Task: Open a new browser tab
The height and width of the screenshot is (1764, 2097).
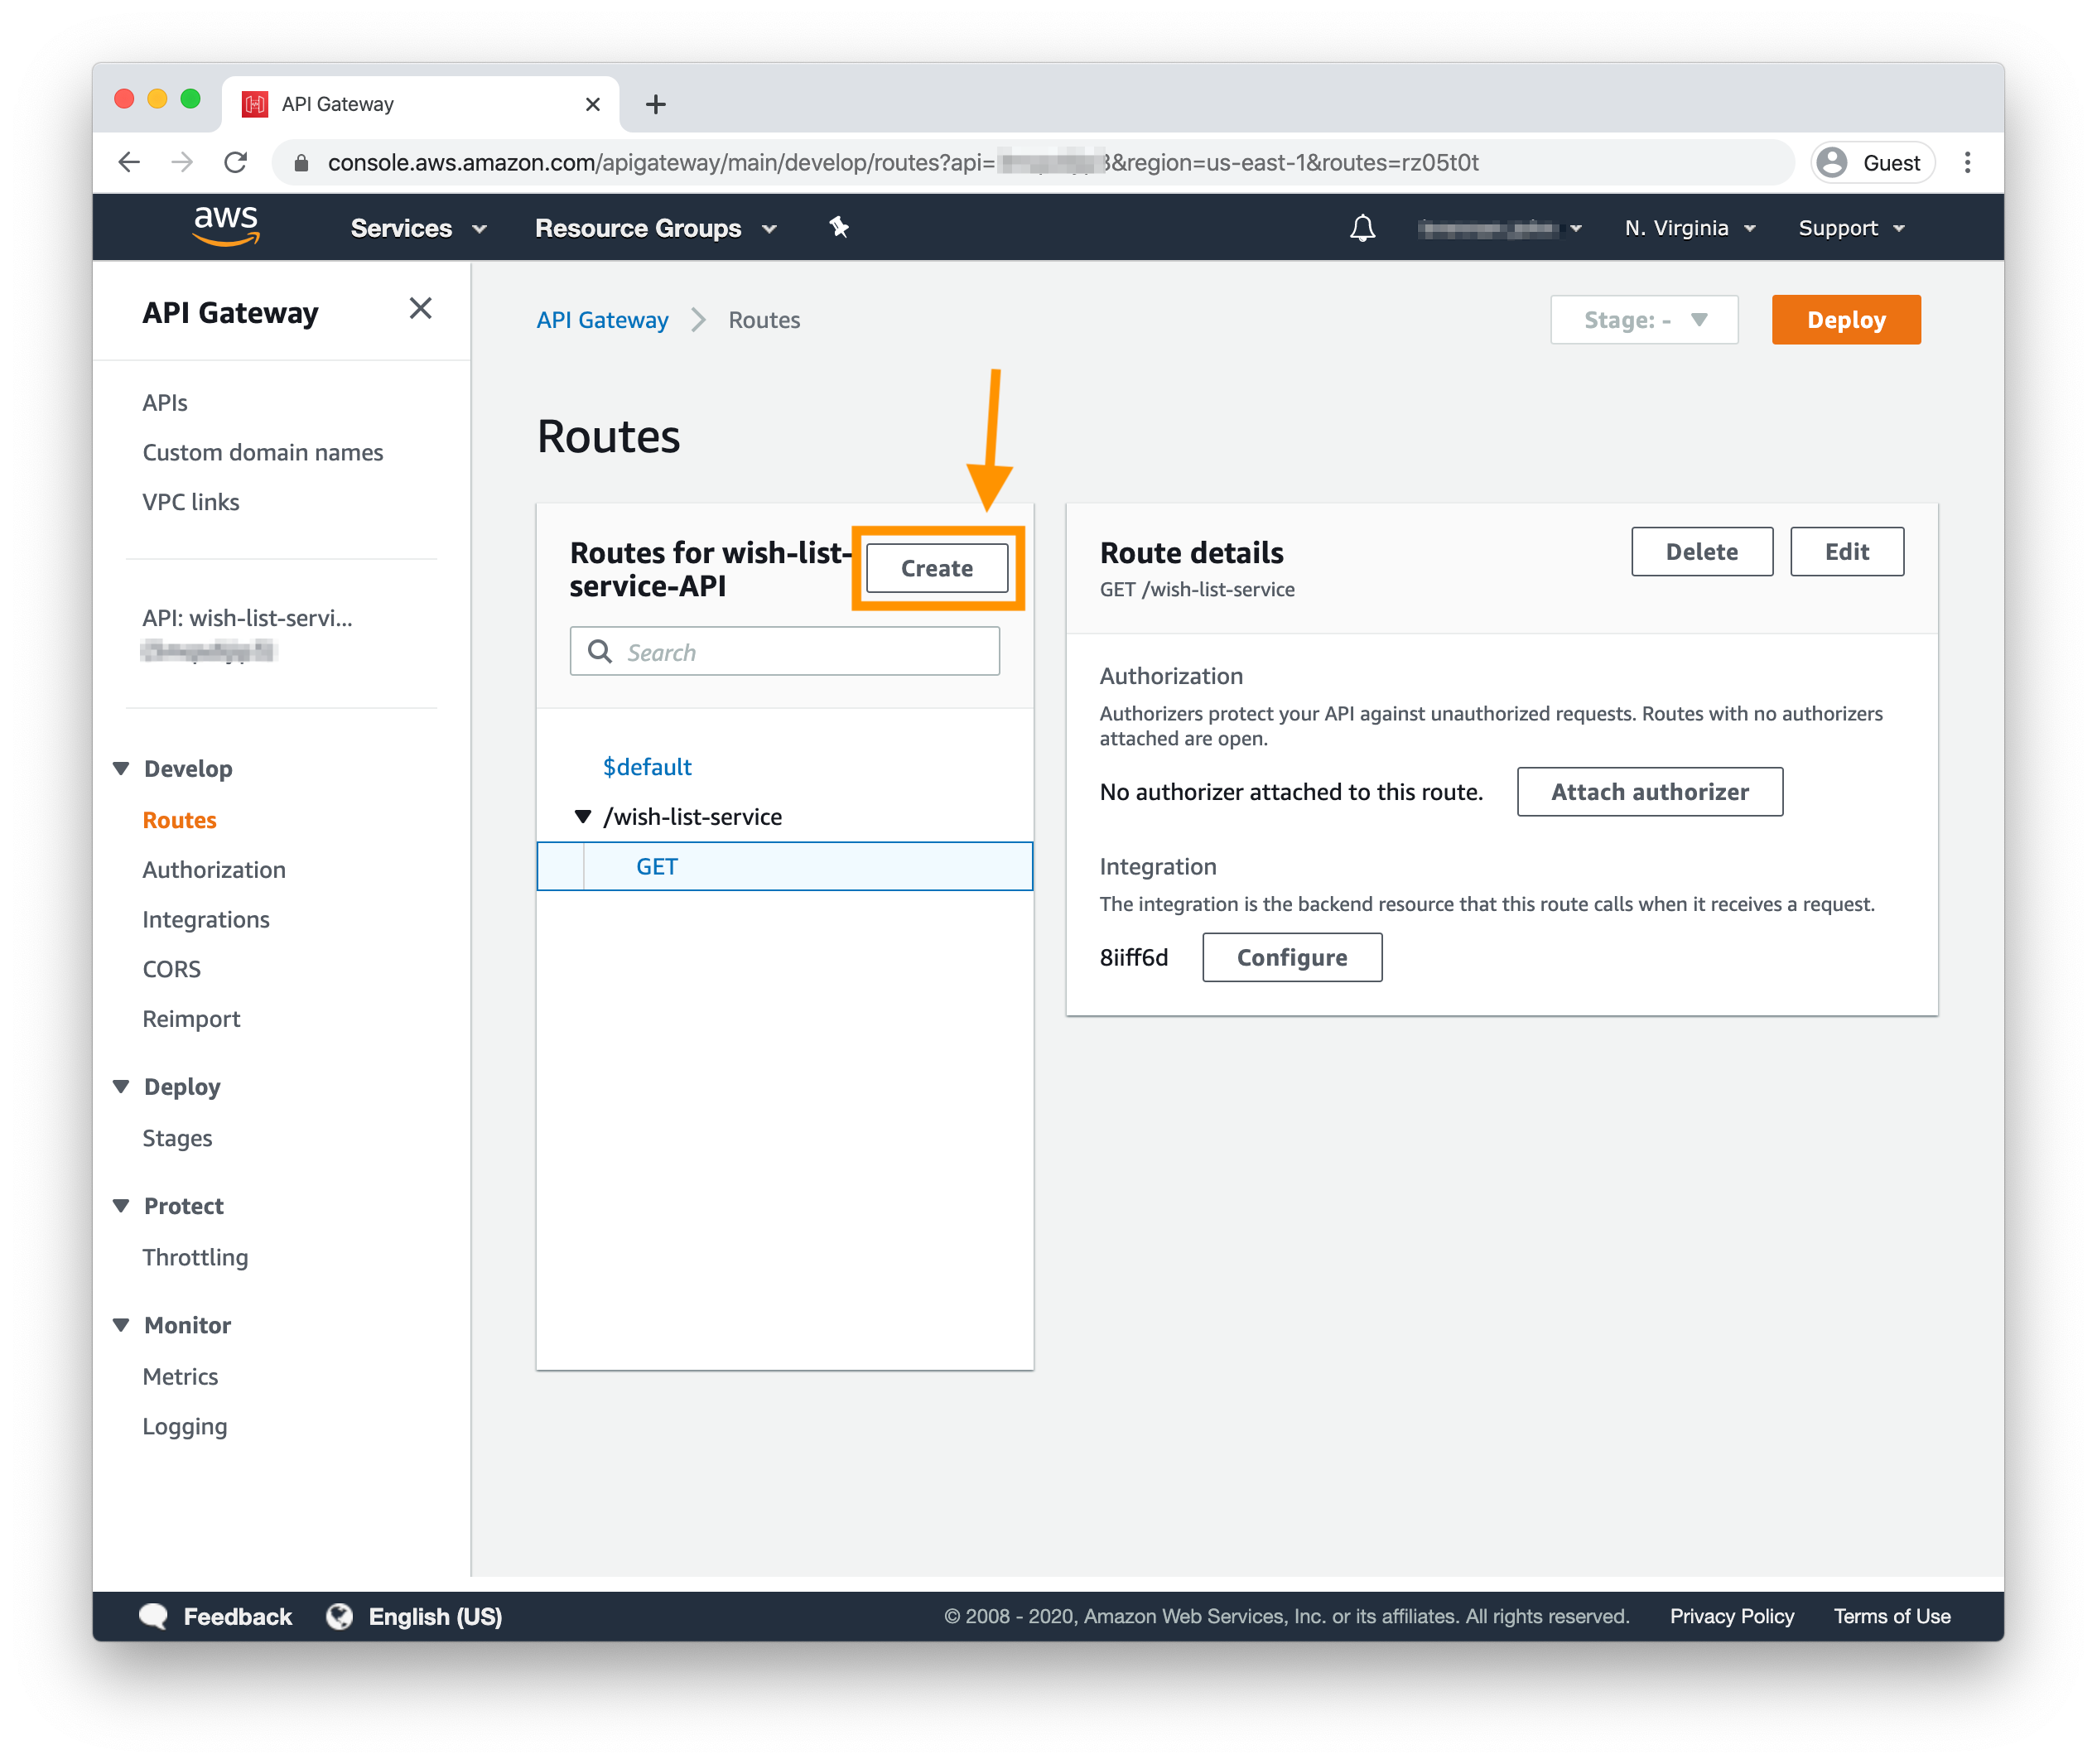Action: coord(656,104)
